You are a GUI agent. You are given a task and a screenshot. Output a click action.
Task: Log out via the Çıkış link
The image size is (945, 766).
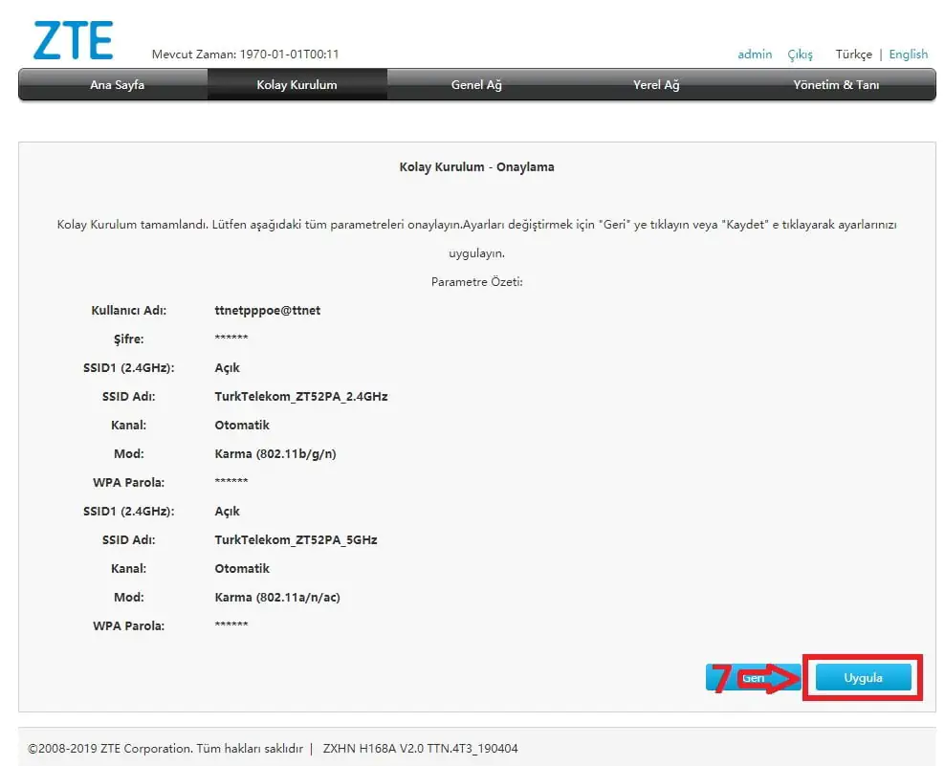[x=800, y=55]
